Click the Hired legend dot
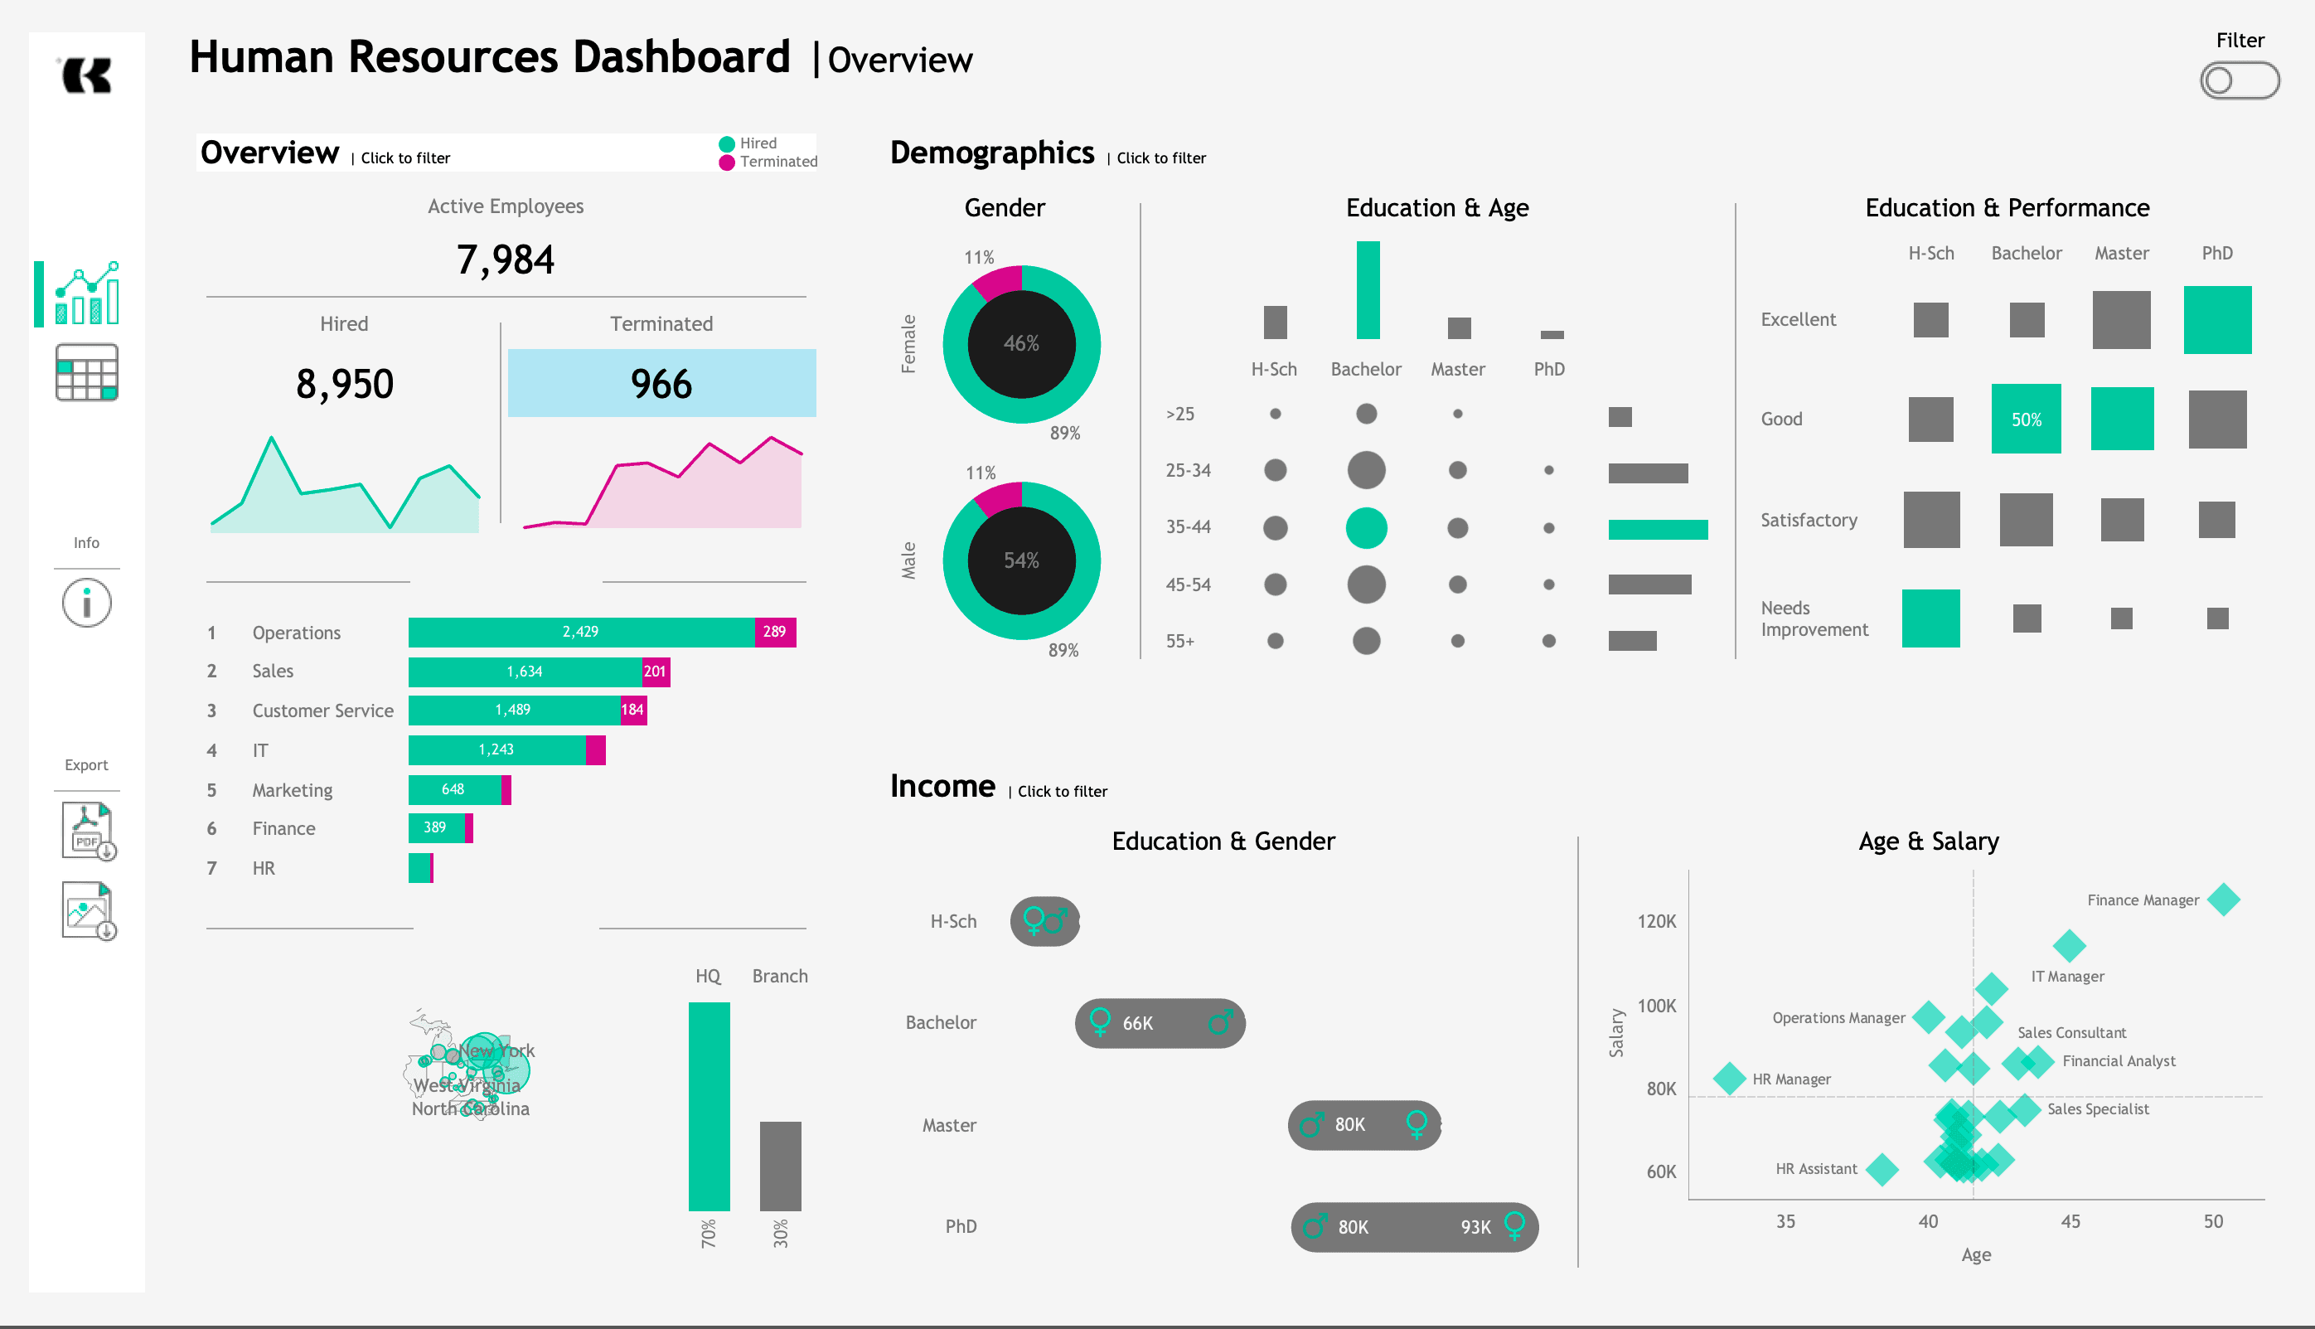Screen dimensions: 2315x1329 coord(727,144)
